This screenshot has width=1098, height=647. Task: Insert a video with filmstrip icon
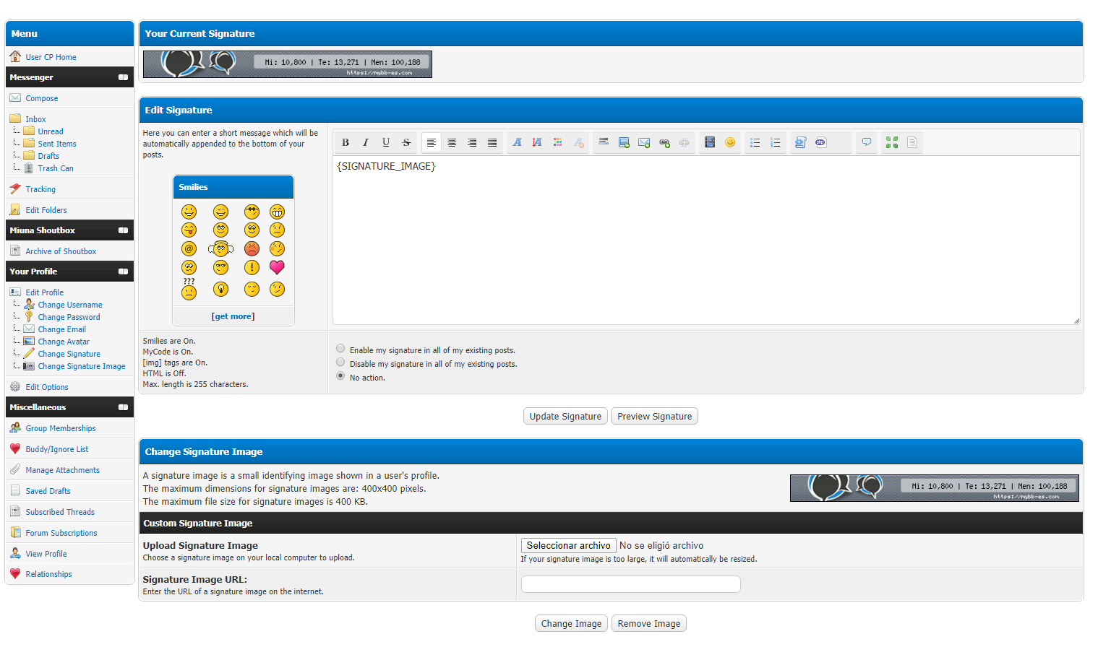point(710,143)
